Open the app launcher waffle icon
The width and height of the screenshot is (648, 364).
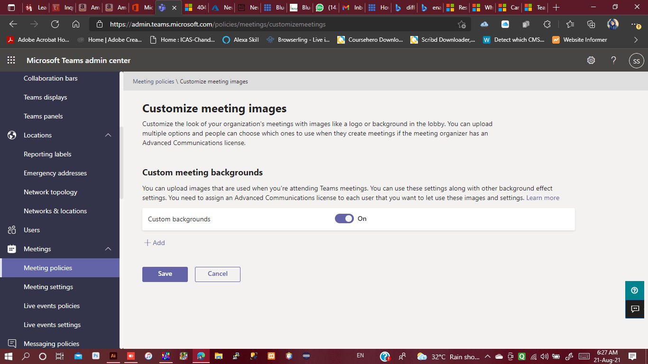[x=11, y=60]
